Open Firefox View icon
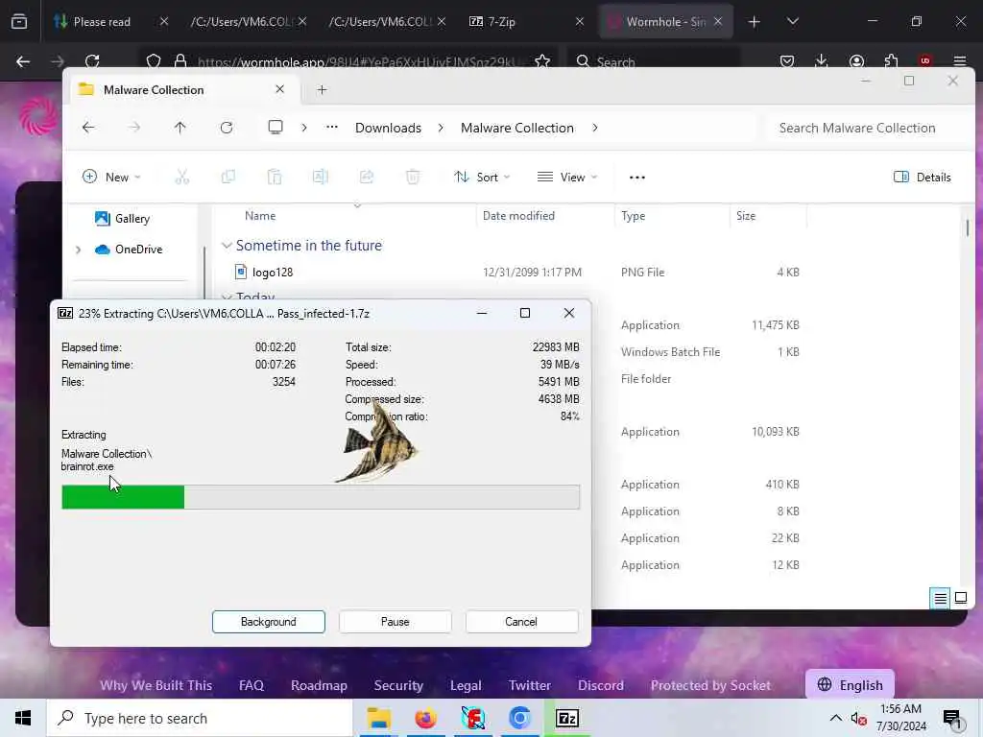 19,22
